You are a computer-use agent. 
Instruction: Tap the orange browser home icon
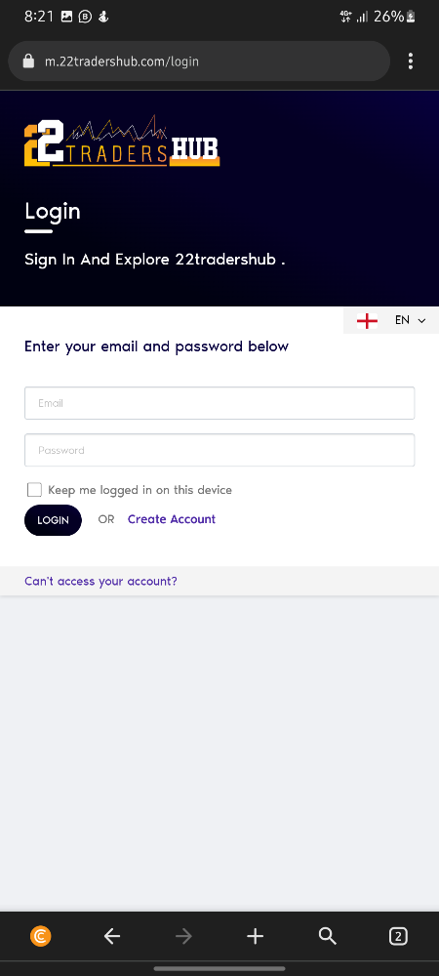tap(41, 936)
